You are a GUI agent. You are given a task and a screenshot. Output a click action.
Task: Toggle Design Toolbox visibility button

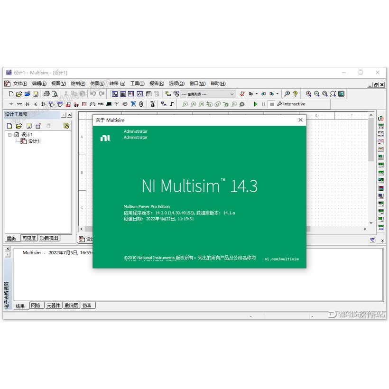pyautogui.click(x=115, y=94)
